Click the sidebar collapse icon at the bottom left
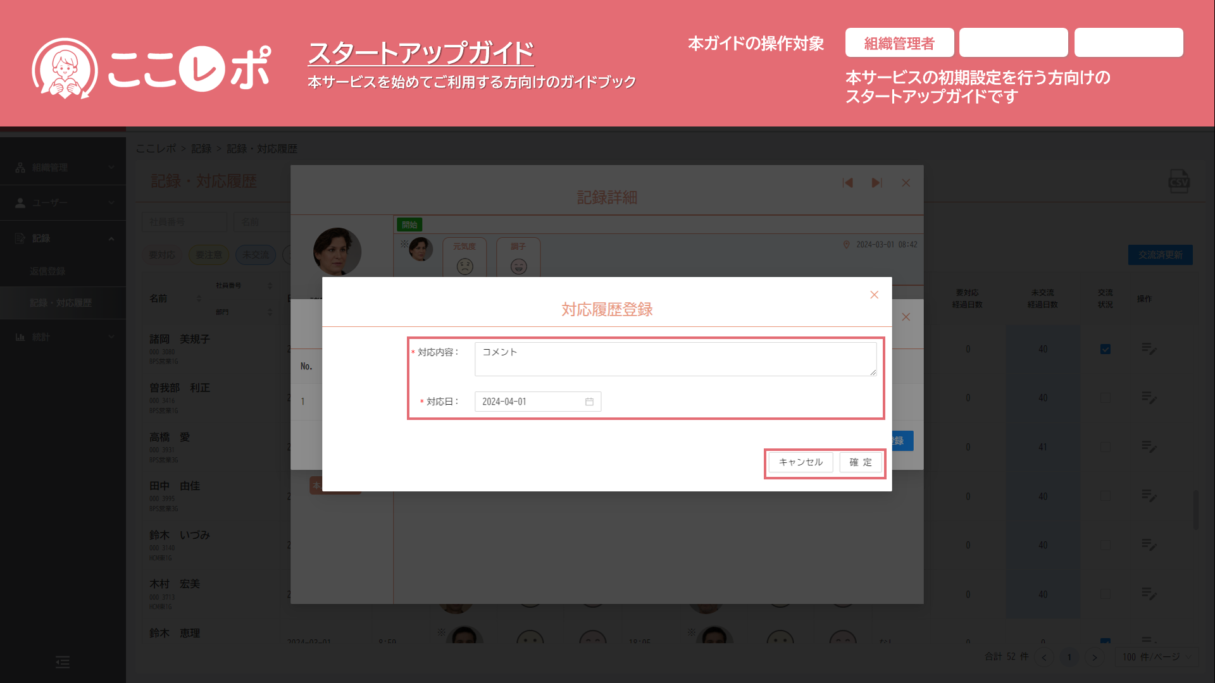This screenshot has width=1215, height=683. 63,662
